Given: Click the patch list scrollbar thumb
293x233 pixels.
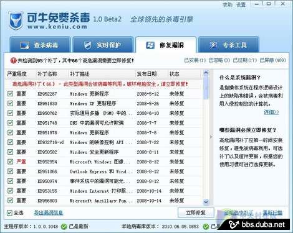Looking at the screenshot, I should coord(206,88).
